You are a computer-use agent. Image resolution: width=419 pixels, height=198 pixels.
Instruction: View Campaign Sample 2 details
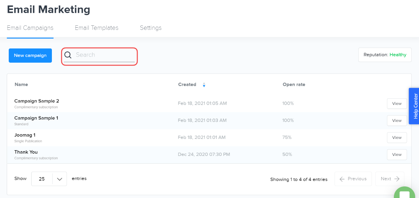coord(396,104)
